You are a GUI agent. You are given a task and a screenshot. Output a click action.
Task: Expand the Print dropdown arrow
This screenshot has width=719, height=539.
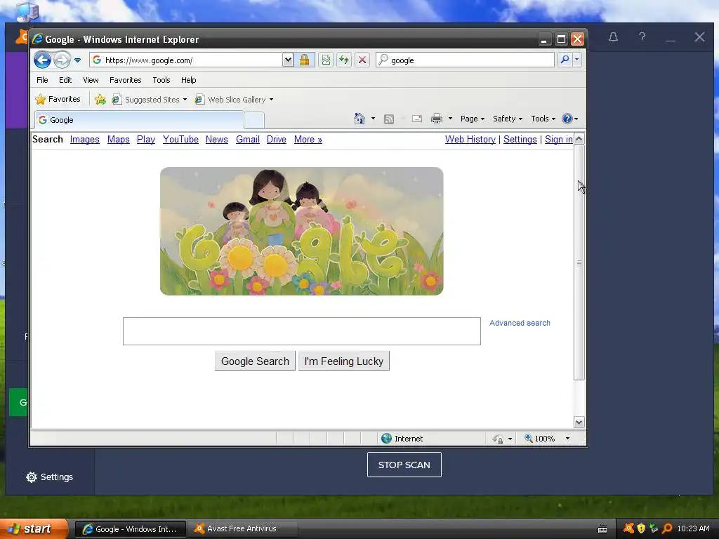coord(450,119)
